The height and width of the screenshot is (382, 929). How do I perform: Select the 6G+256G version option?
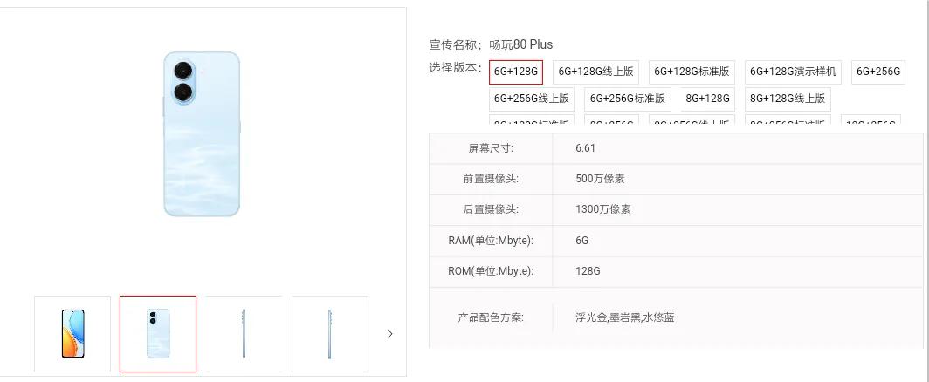tap(877, 72)
